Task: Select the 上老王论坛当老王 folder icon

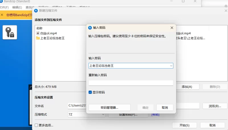Action: coord(38,38)
